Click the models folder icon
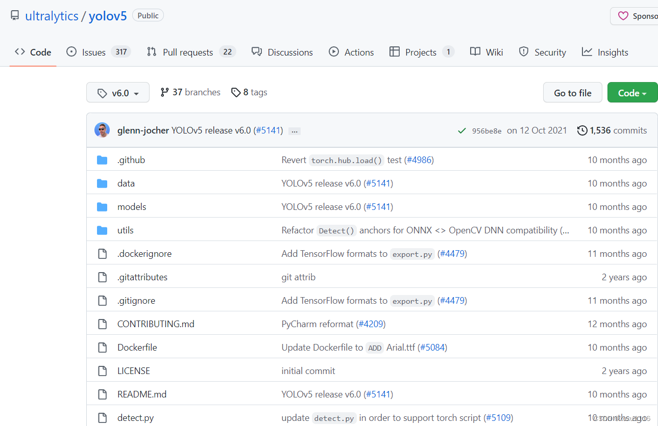The width and height of the screenshot is (658, 426). (102, 207)
